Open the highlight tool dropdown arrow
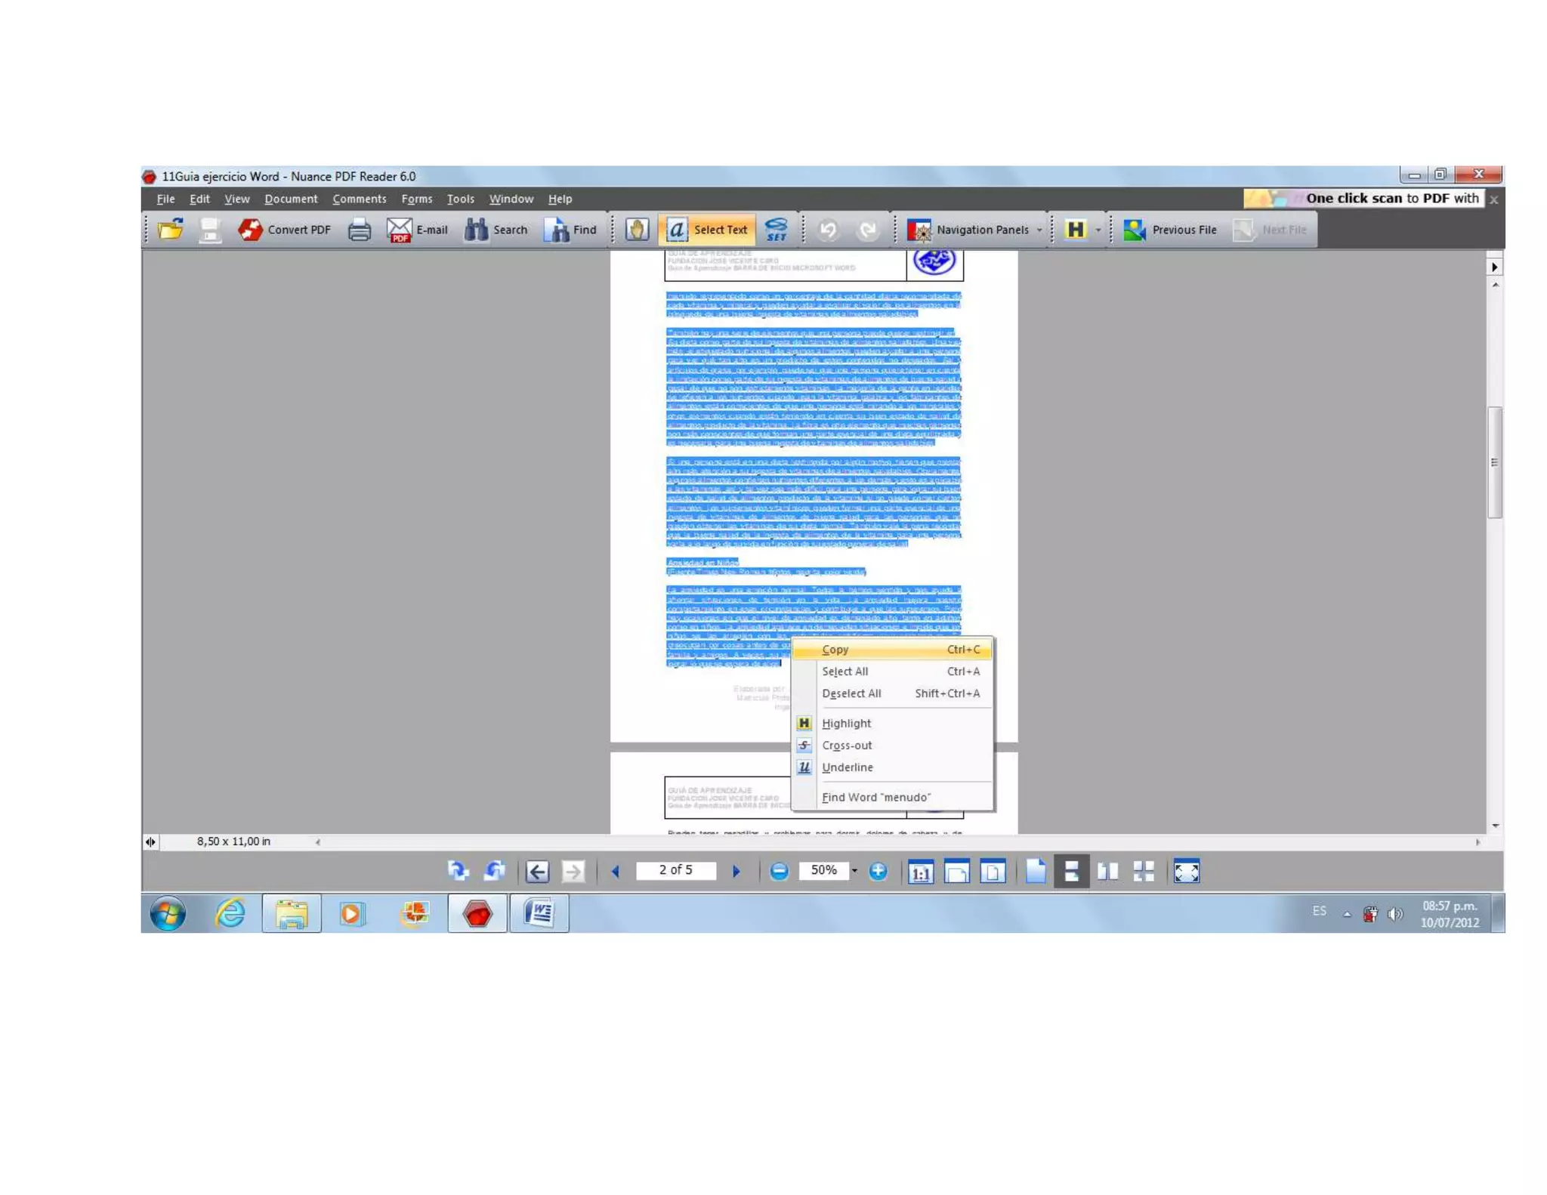The width and height of the screenshot is (1547, 1195). [1098, 230]
